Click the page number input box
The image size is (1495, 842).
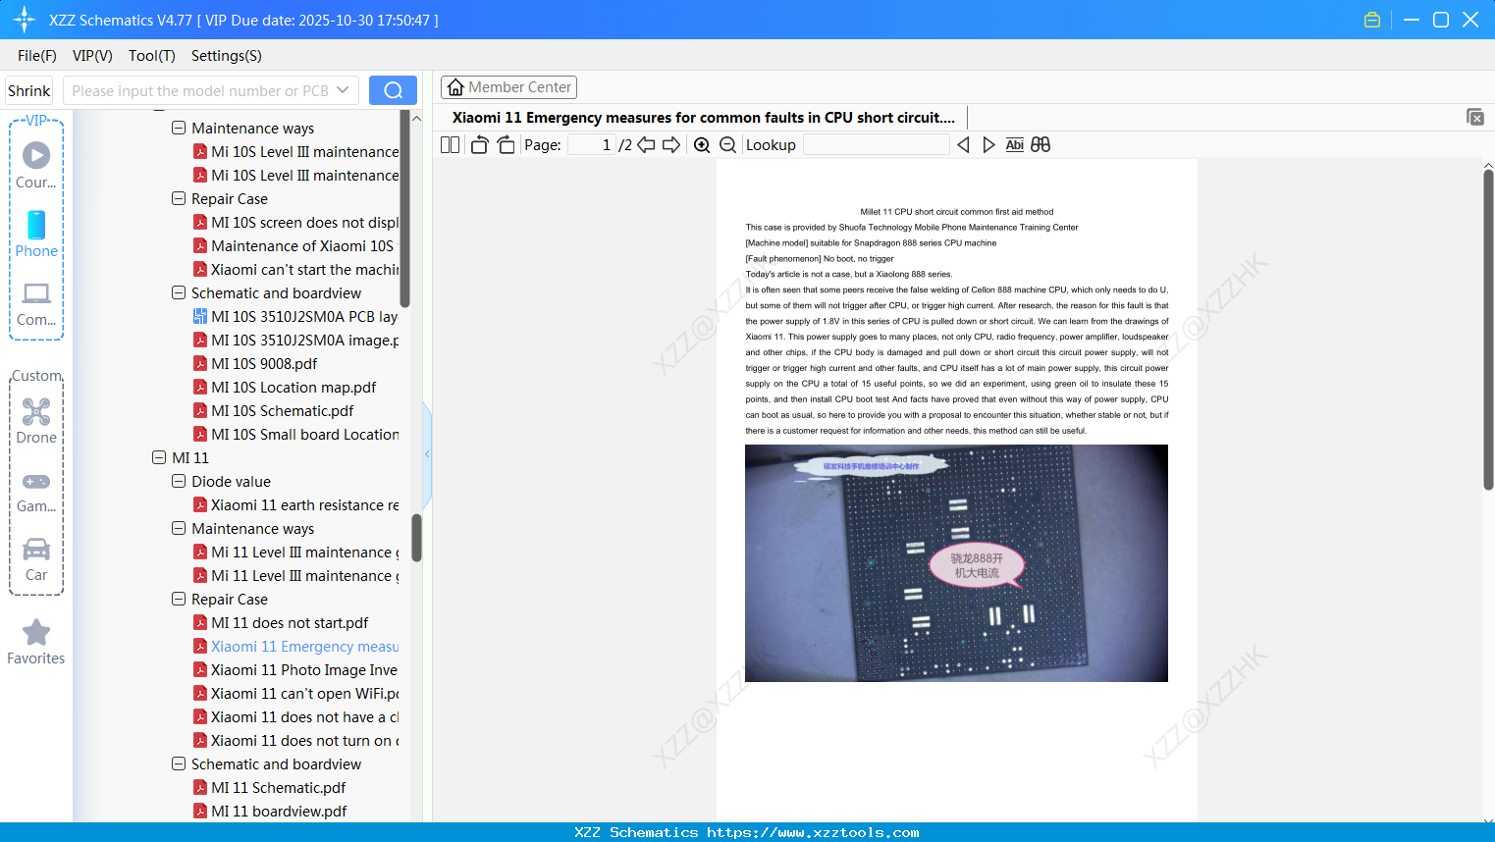point(592,145)
